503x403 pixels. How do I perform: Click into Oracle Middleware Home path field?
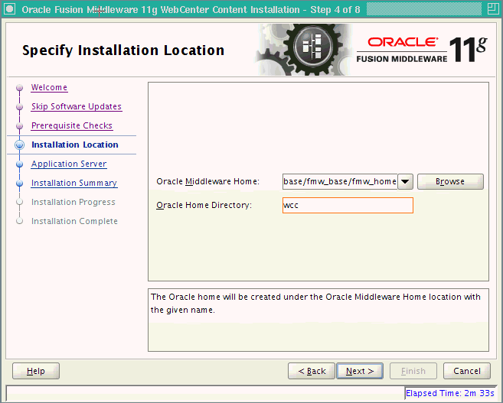pyautogui.click(x=340, y=182)
